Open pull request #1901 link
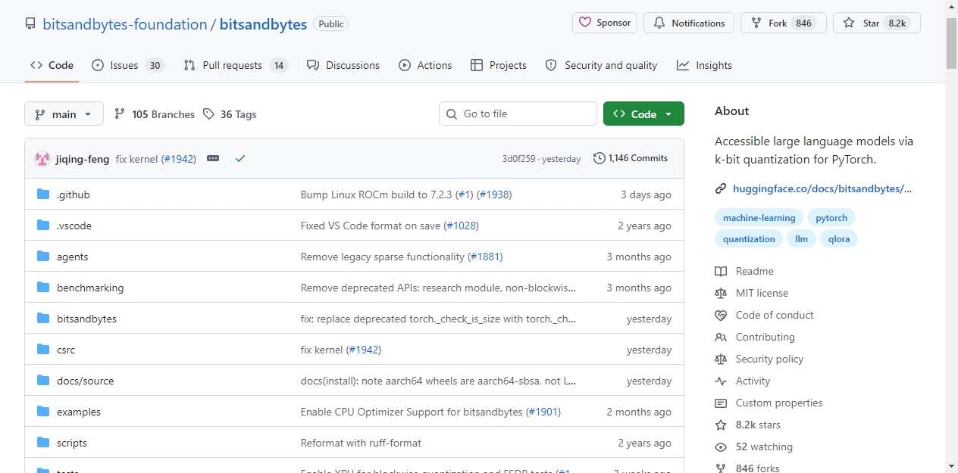Image resolution: width=958 pixels, height=473 pixels. click(x=543, y=412)
